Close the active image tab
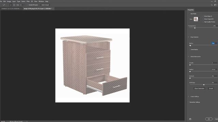218x122 pixels. point(53,8)
